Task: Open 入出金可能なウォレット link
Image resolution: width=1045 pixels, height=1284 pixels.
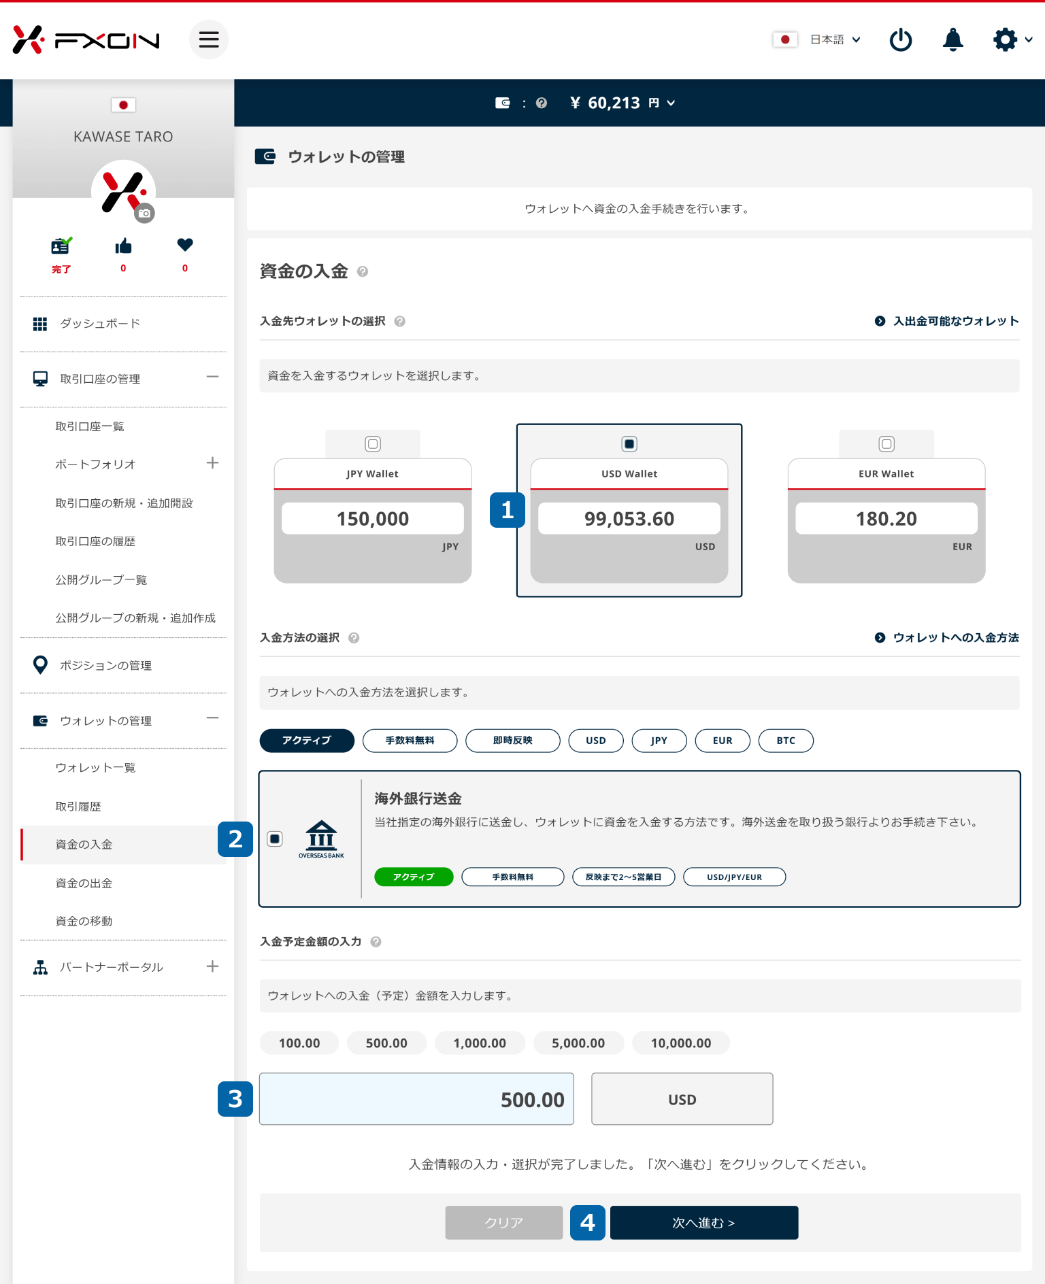Action: pos(946,321)
